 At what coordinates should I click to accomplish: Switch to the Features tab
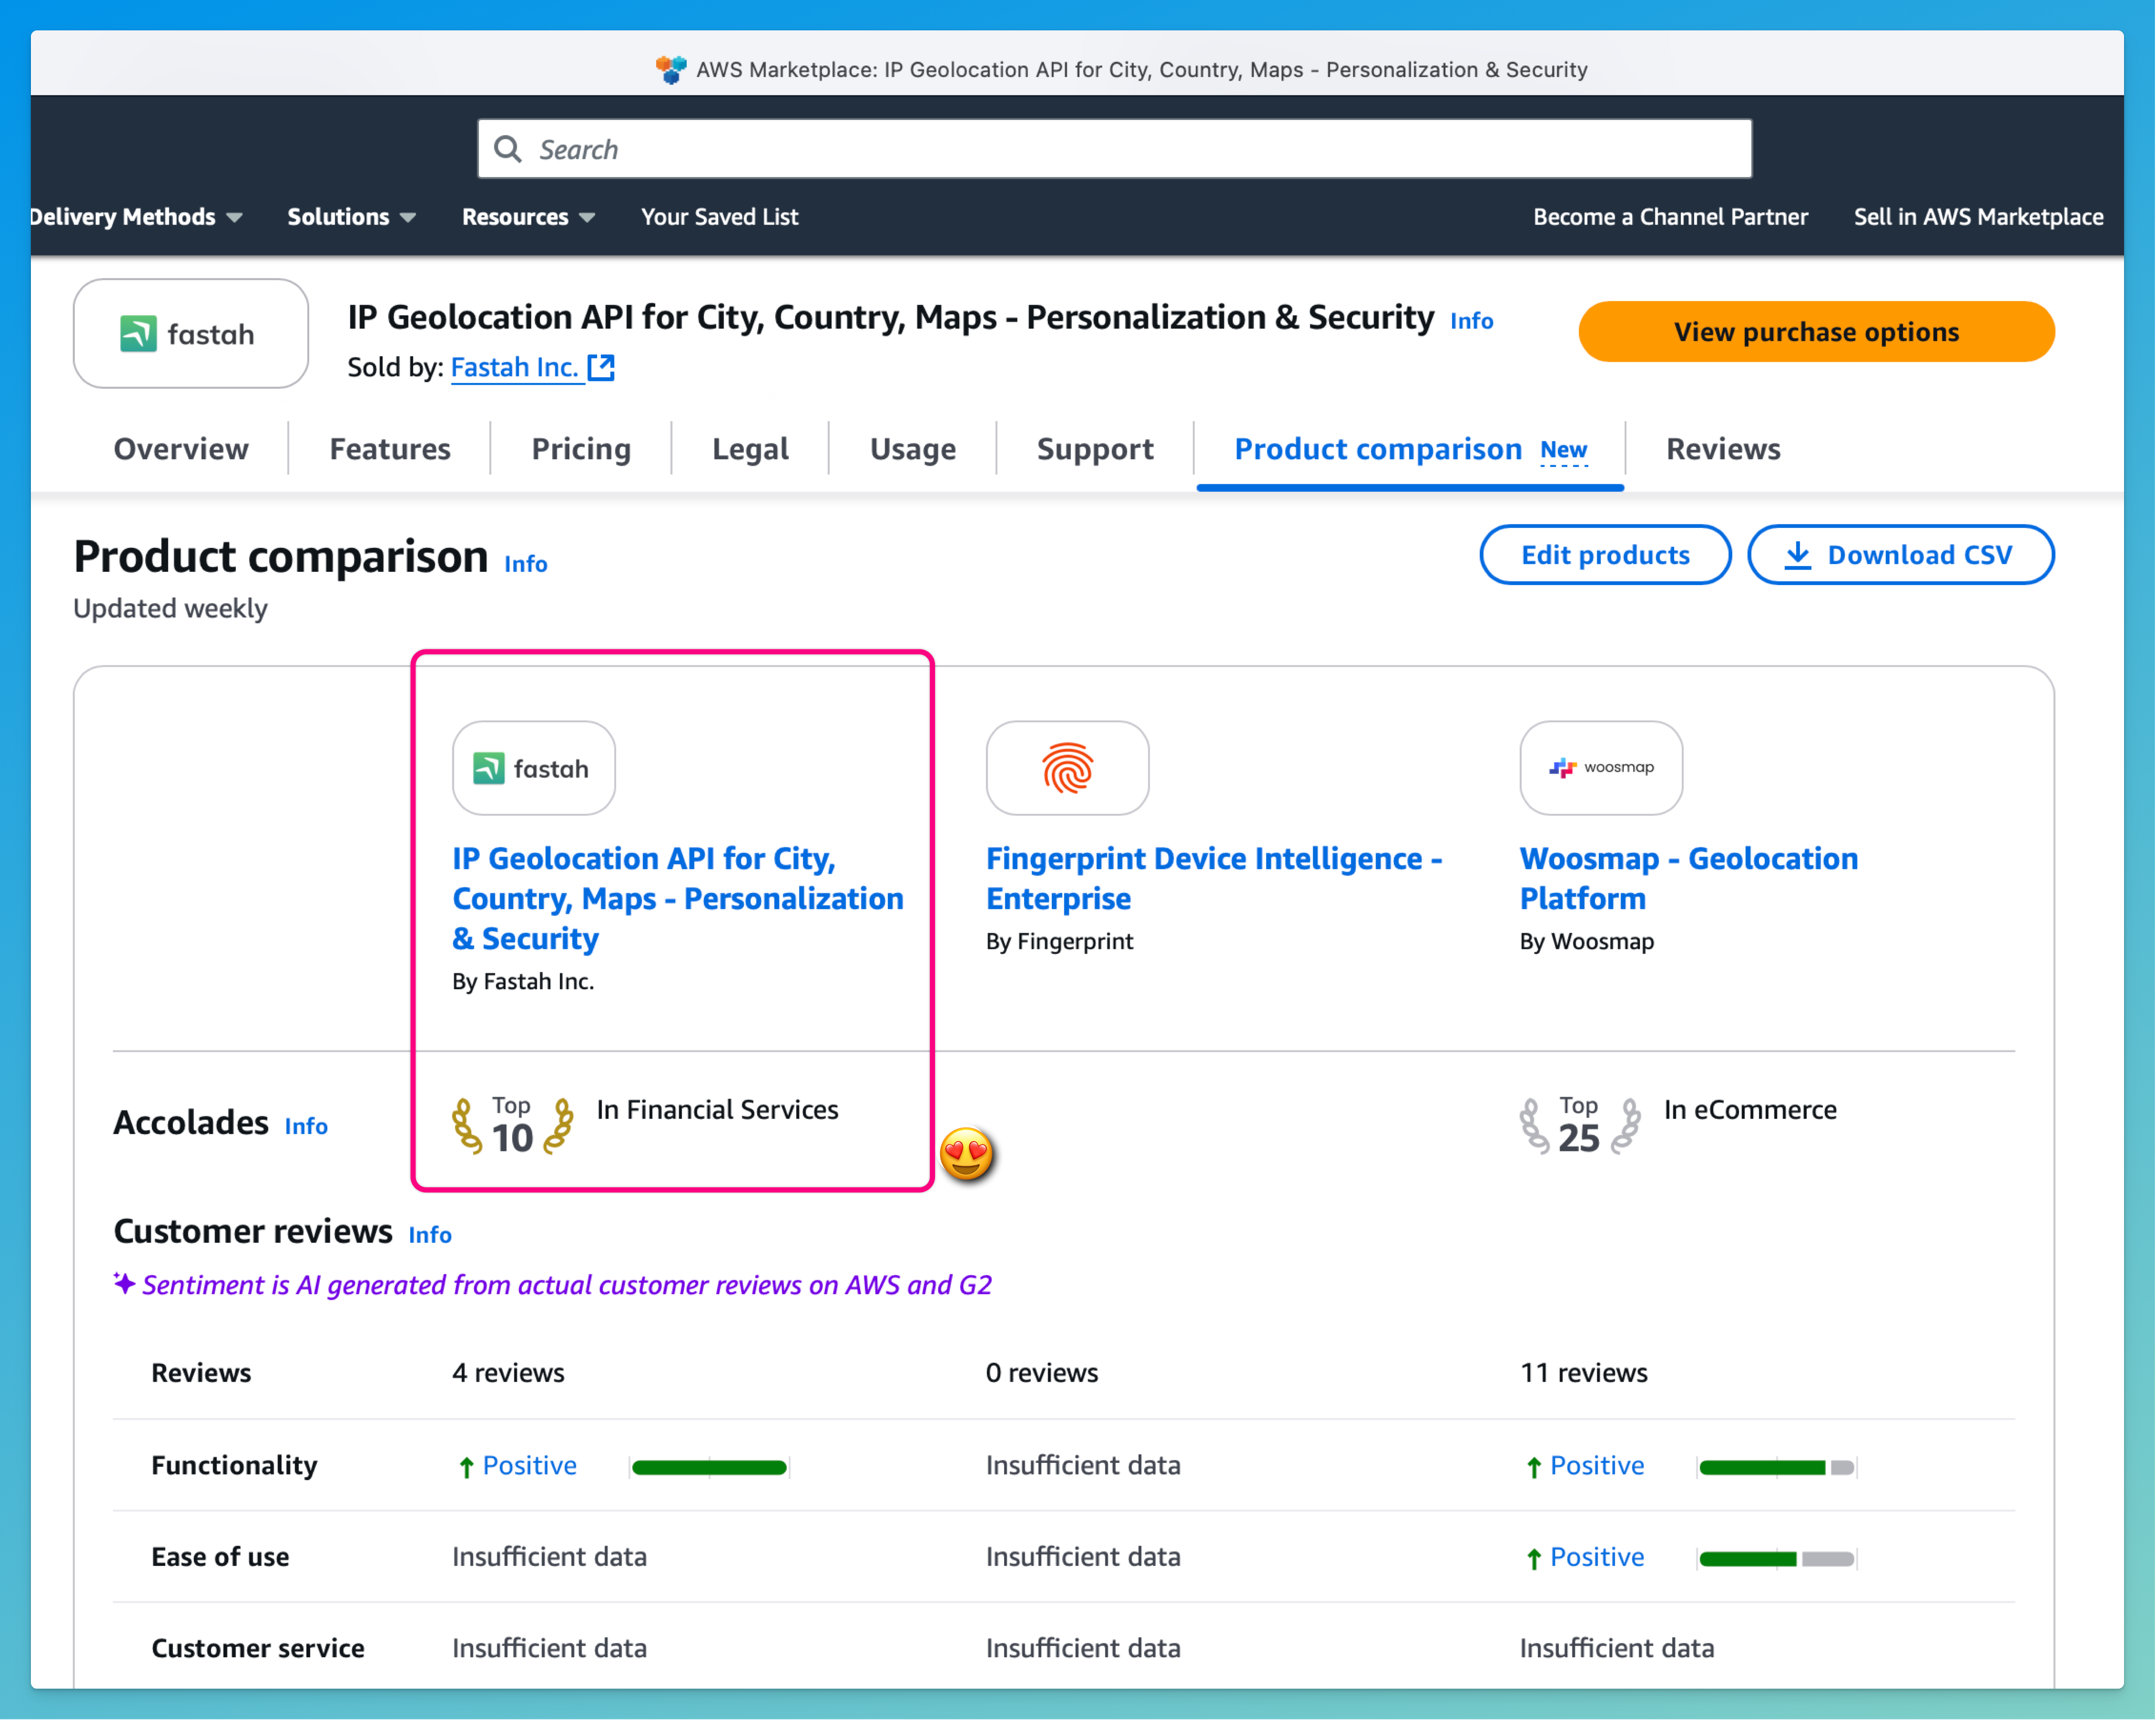390,449
